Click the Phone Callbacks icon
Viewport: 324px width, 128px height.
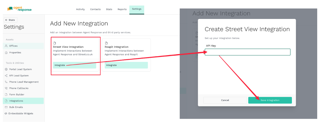(6, 88)
